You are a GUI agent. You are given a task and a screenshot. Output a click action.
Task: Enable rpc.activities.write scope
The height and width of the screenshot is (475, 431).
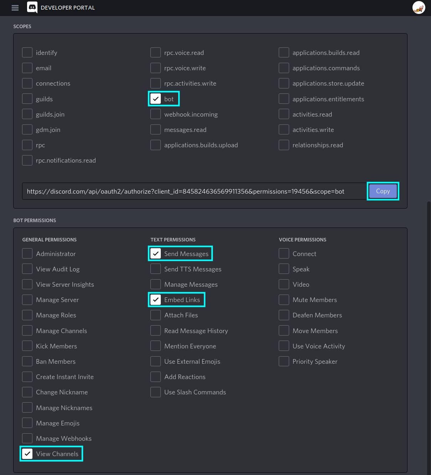pos(155,83)
